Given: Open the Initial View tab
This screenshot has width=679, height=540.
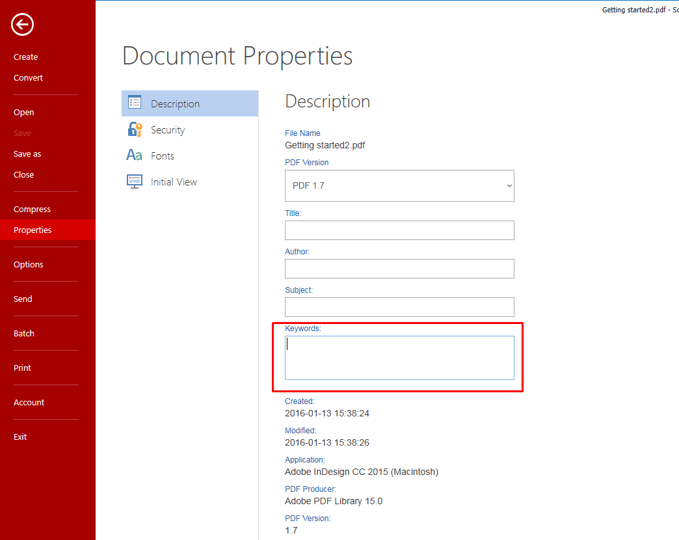Looking at the screenshot, I should point(172,182).
